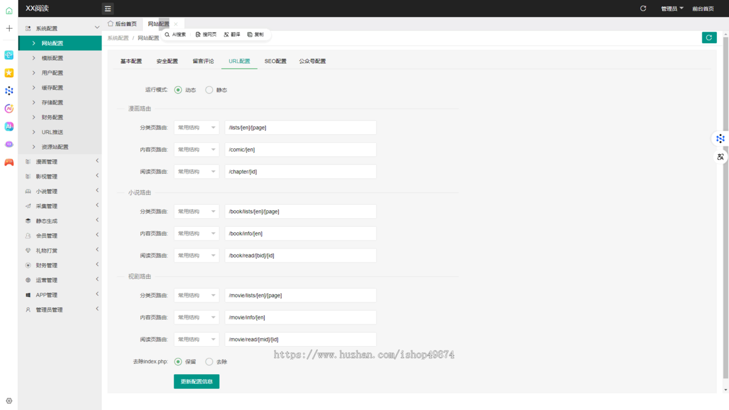
Task: Open 漫画 分类页路由 structure dropdown
Action: (x=196, y=128)
